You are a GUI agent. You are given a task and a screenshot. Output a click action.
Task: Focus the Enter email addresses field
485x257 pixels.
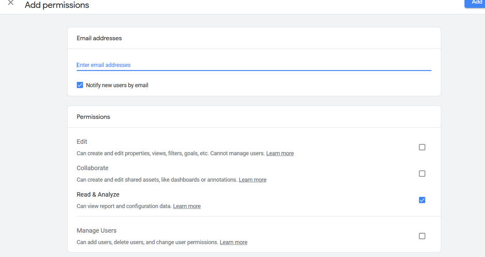[254, 65]
